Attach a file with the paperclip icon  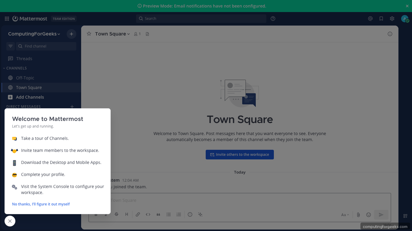tap(358, 214)
